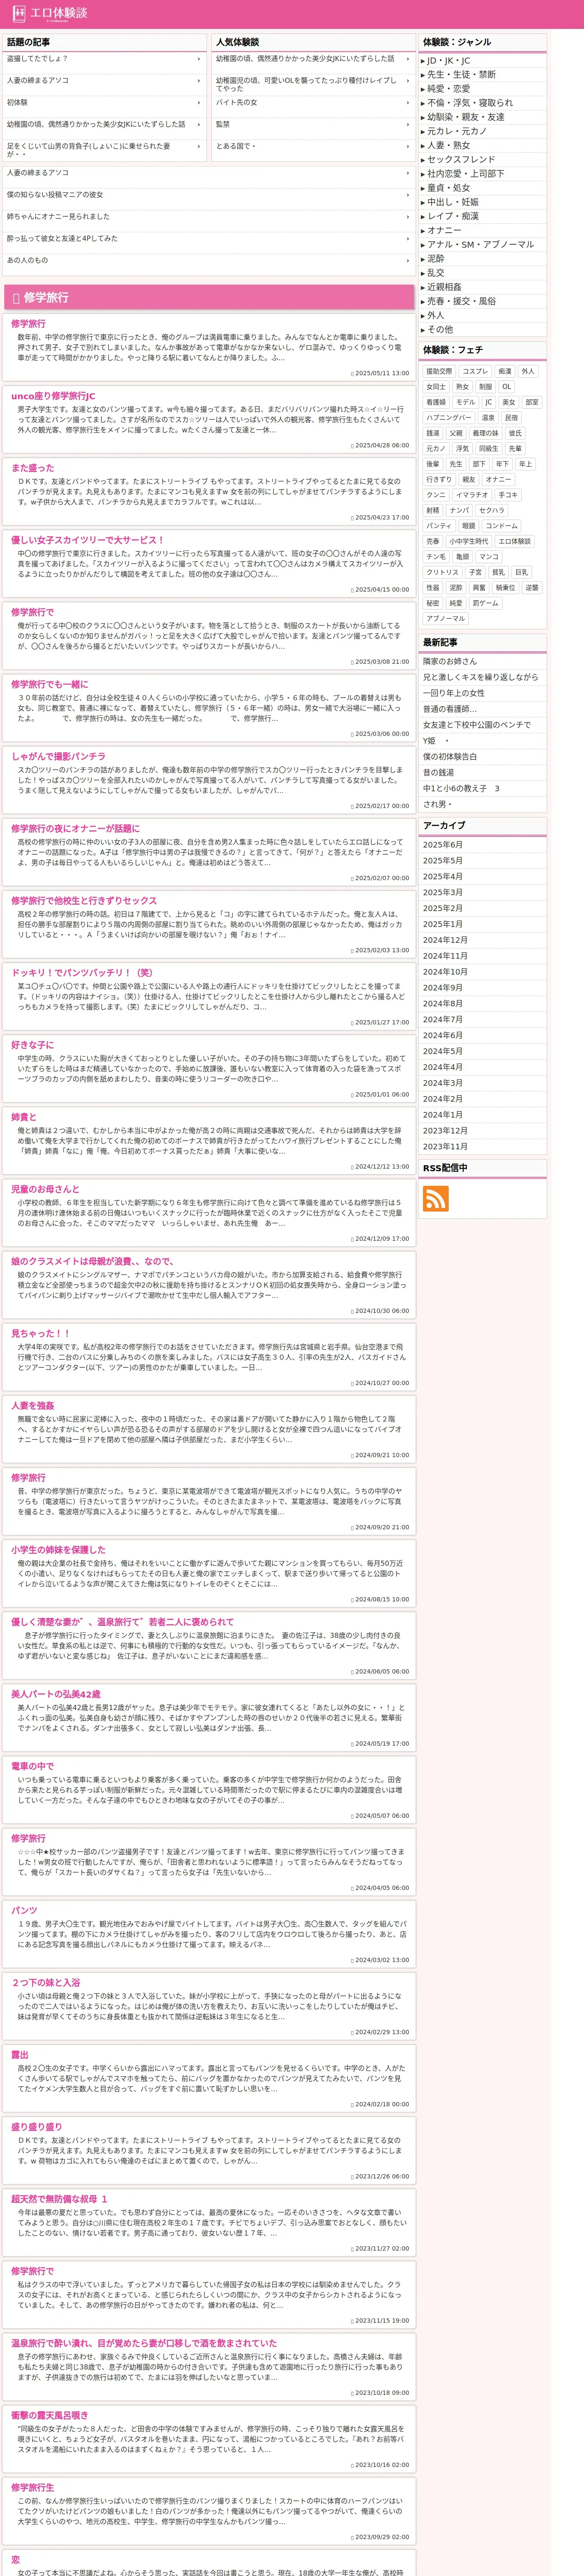Screen dimensions: 584x2576
Task: Click the RSS配信中 heading
Action: (445, 1168)
